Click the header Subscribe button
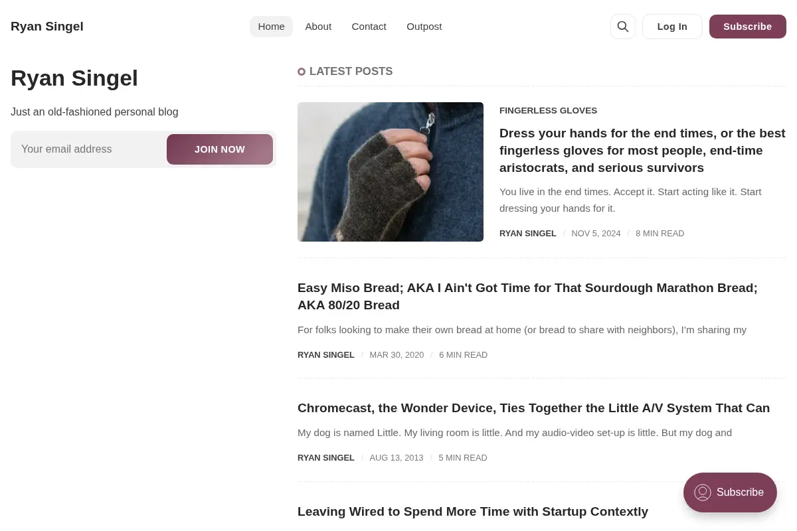This screenshot has width=797, height=531. [x=747, y=27]
